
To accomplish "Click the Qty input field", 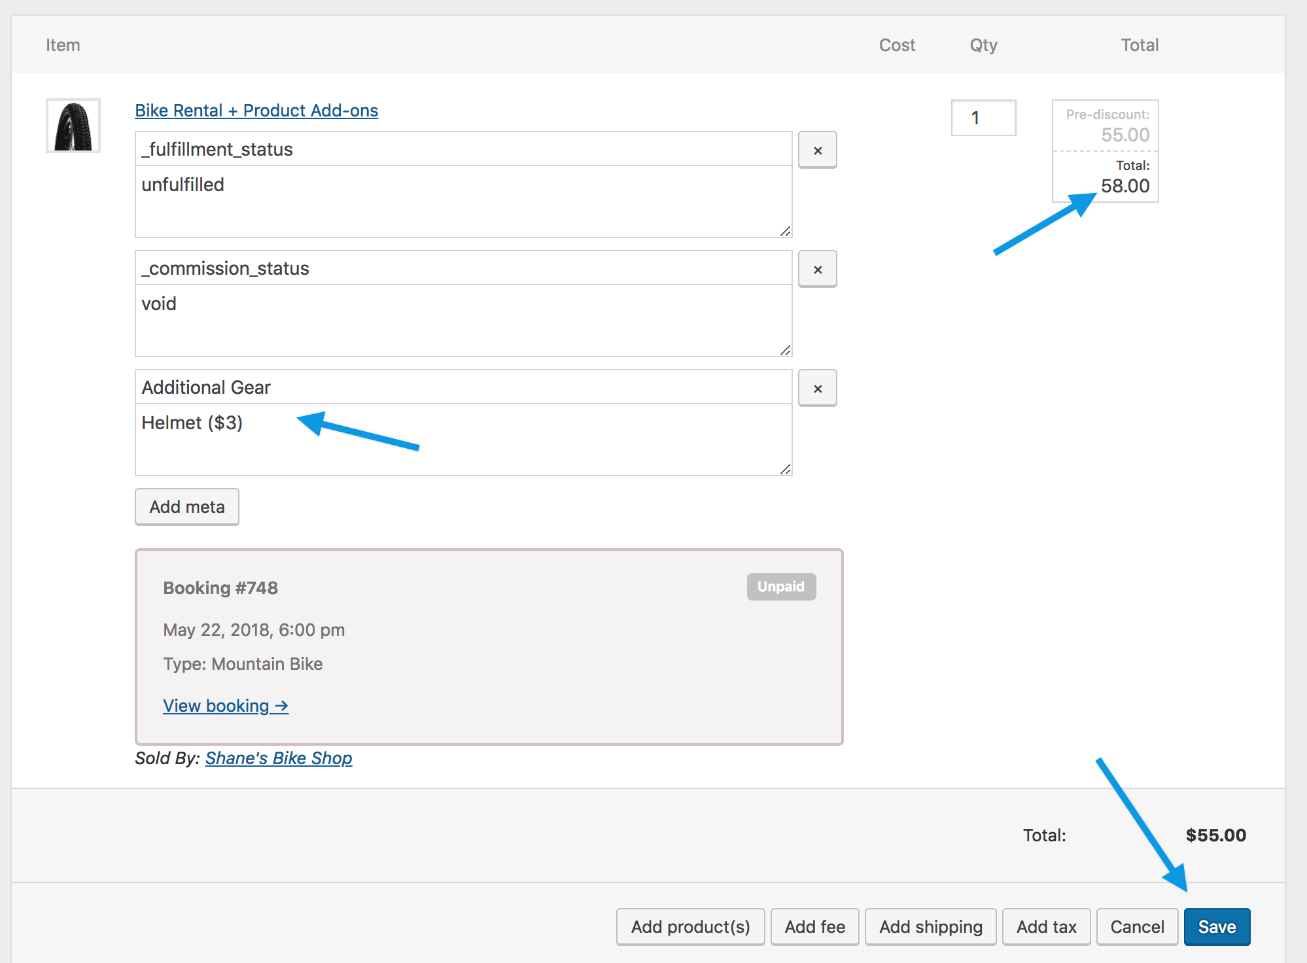I will [x=983, y=118].
